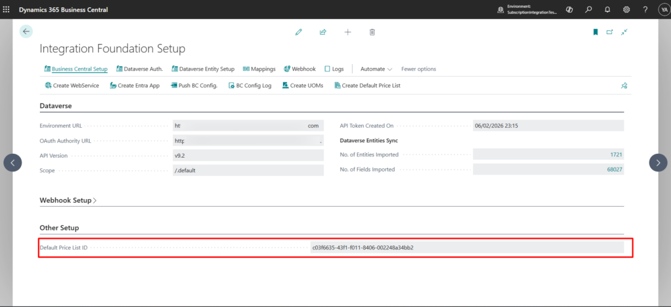The image size is (671, 307).
Task: Click the trash delete icon
Action: (372, 31)
